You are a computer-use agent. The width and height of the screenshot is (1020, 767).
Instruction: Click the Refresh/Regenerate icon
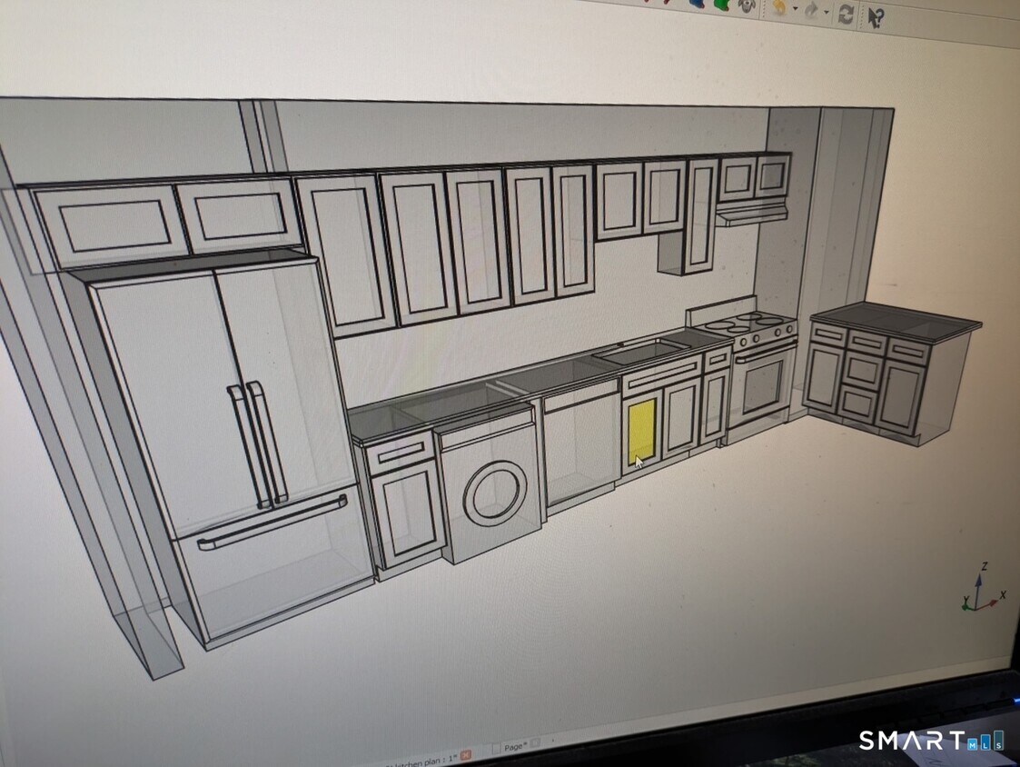point(846,14)
